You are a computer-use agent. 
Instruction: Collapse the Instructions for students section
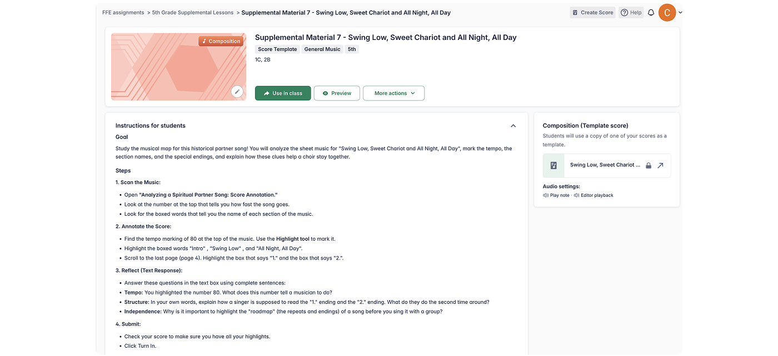coord(513,126)
